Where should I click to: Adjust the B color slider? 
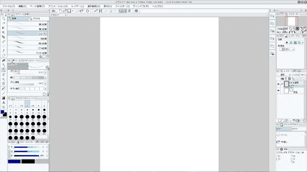coord(27,156)
